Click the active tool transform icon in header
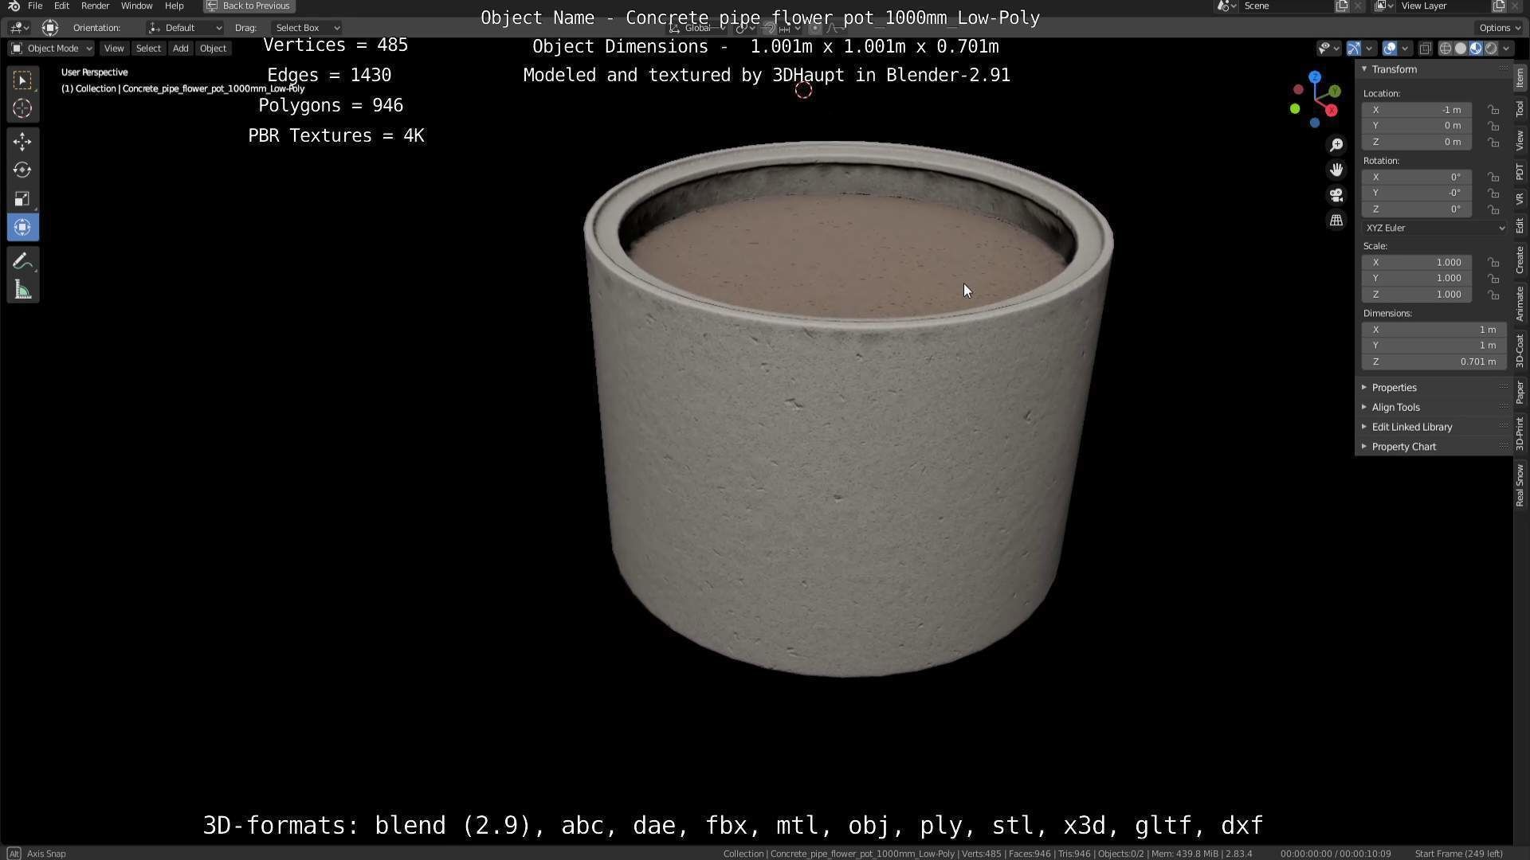 coord(50,28)
